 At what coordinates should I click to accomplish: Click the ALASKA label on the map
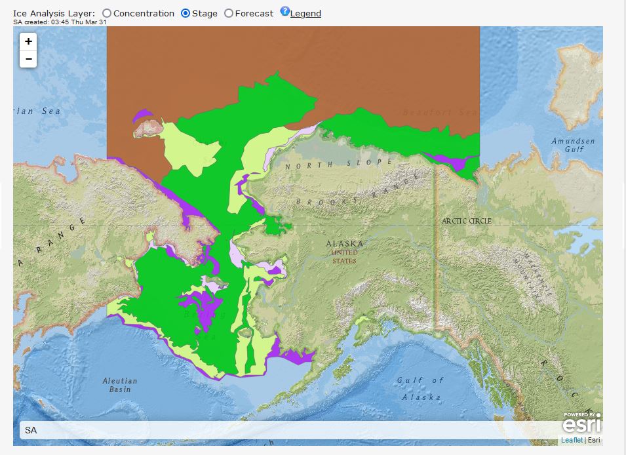click(x=344, y=244)
